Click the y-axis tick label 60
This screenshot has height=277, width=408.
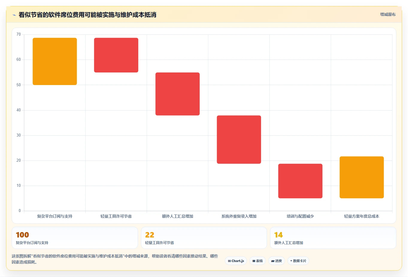click(19, 60)
